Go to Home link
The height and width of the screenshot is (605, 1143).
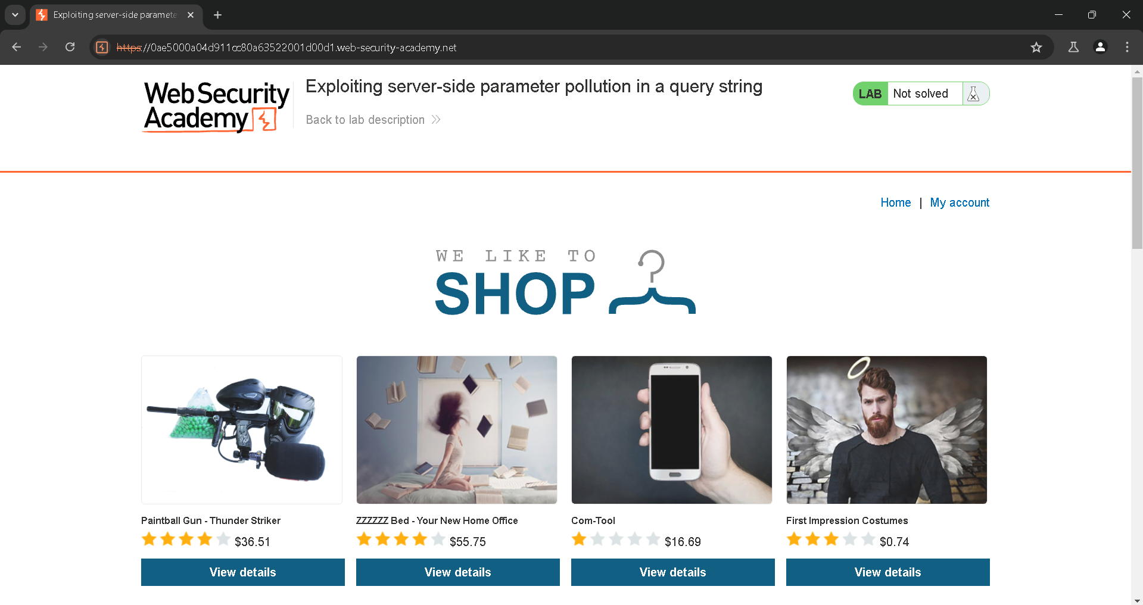[x=895, y=202]
